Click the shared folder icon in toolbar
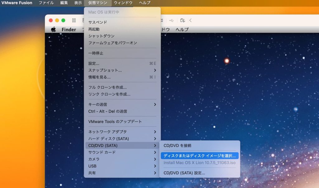The image size is (319, 188). (183, 20)
